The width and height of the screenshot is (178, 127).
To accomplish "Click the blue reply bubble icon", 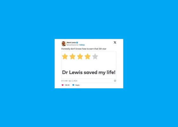I will pos(73,85).
